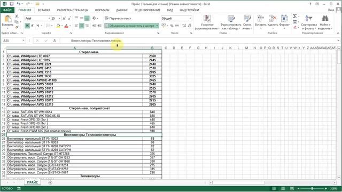
Task: Toggle Wrap Text (Перенести текст)
Action: (118, 19)
